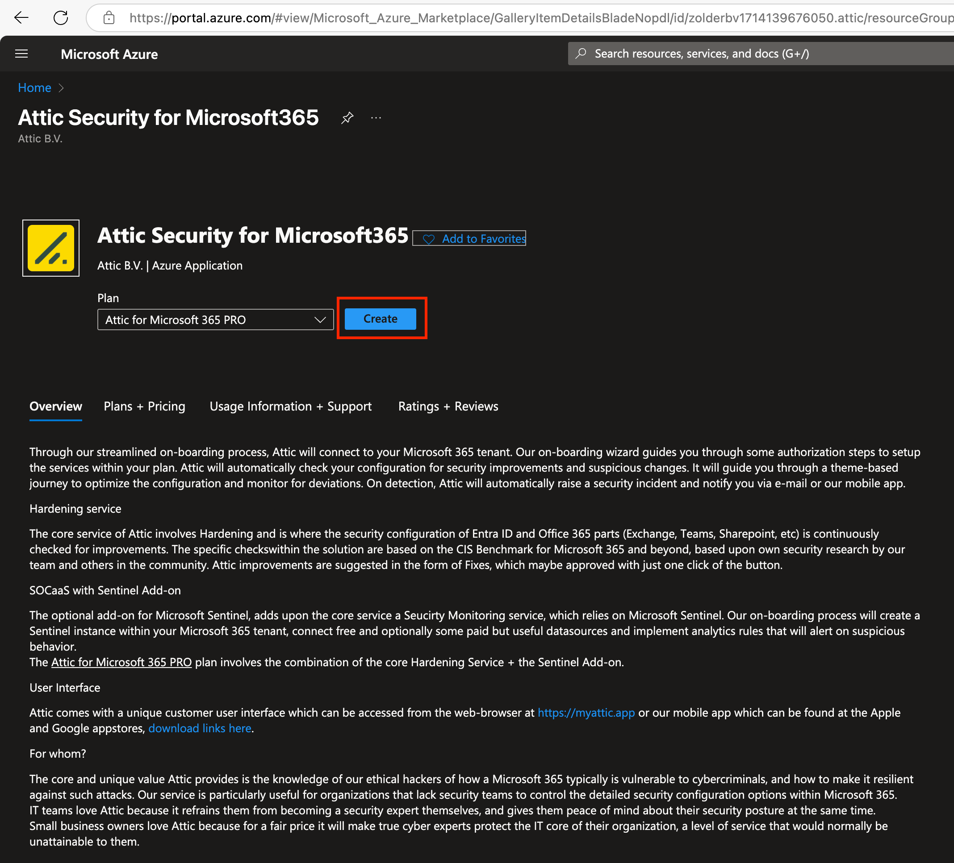This screenshot has width=954, height=863.
Task: Open the Plan dropdown Attic for Microsoft 365 PRO
Action: pyautogui.click(x=215, y=319)
